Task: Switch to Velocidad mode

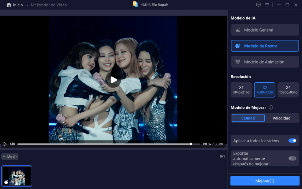Action: [281, 118]
